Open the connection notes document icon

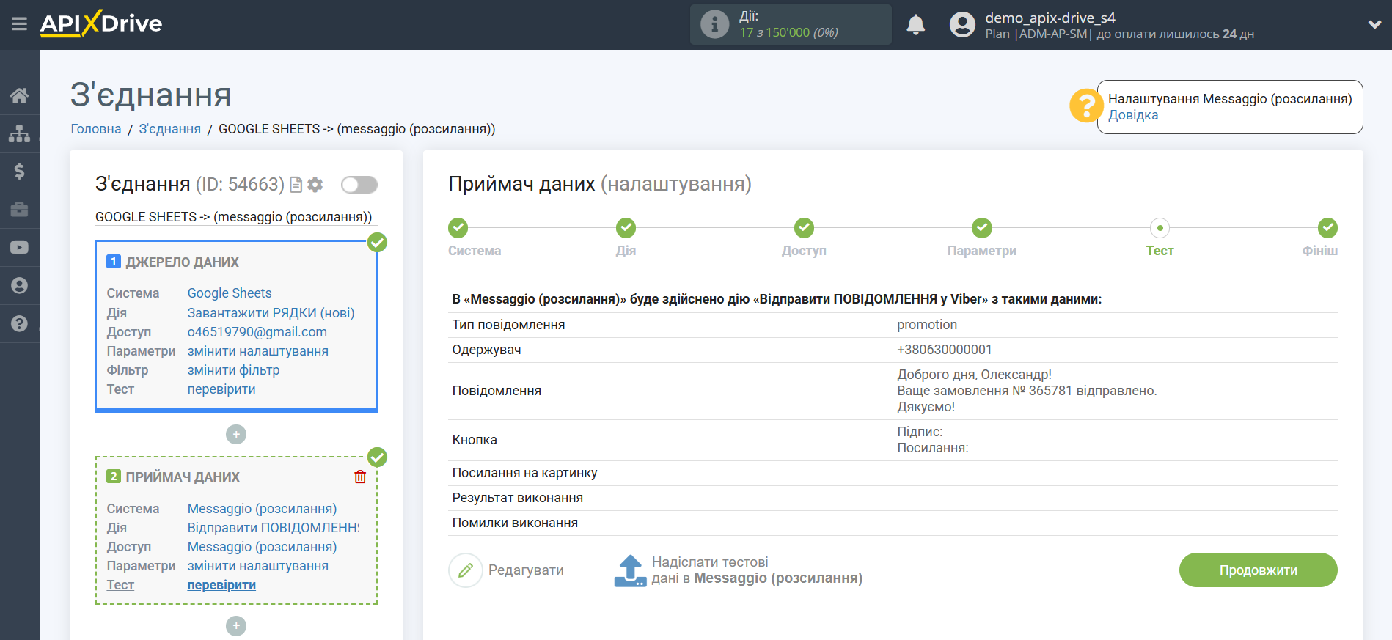tap(296, 185)
